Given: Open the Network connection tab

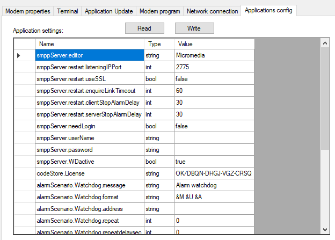Looking at the screenshot, I should point(212,11).
